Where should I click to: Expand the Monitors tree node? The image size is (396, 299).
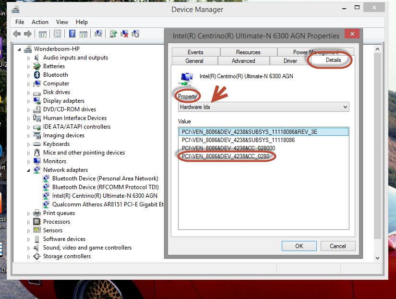click(x=28, y=162)
